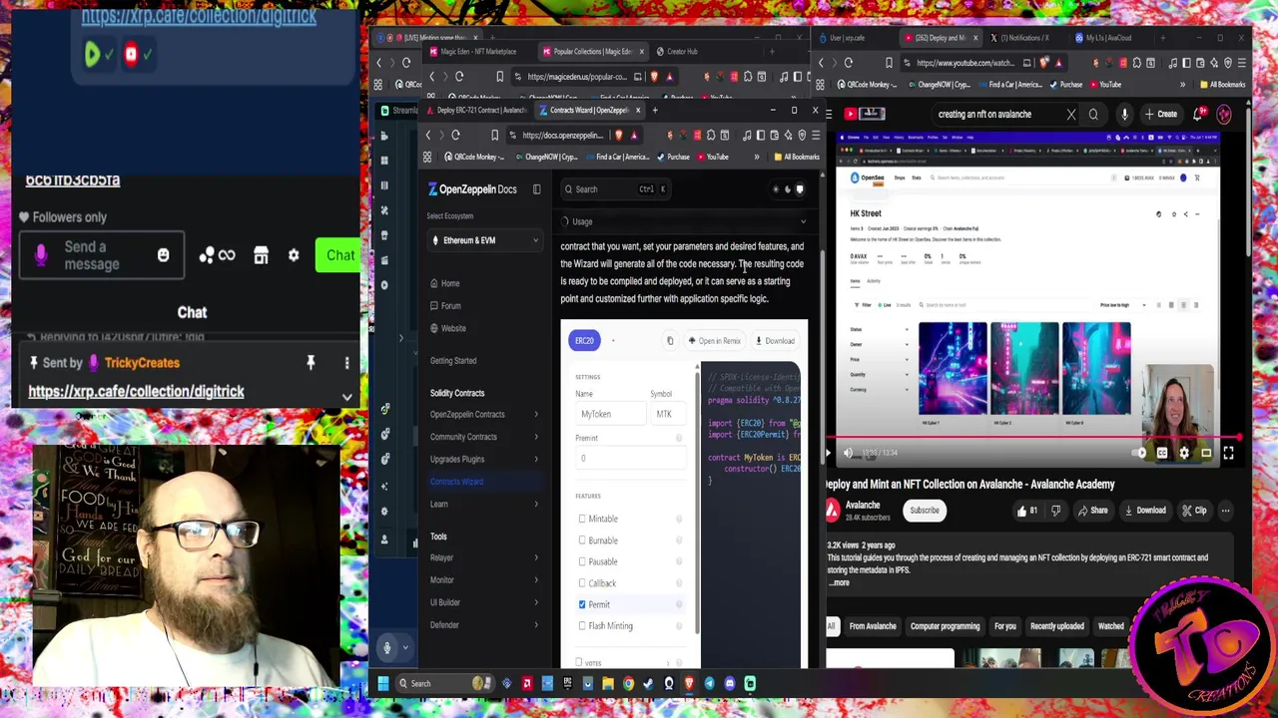
Task: Mute the YouTube video volume icon
Action: 848,453
